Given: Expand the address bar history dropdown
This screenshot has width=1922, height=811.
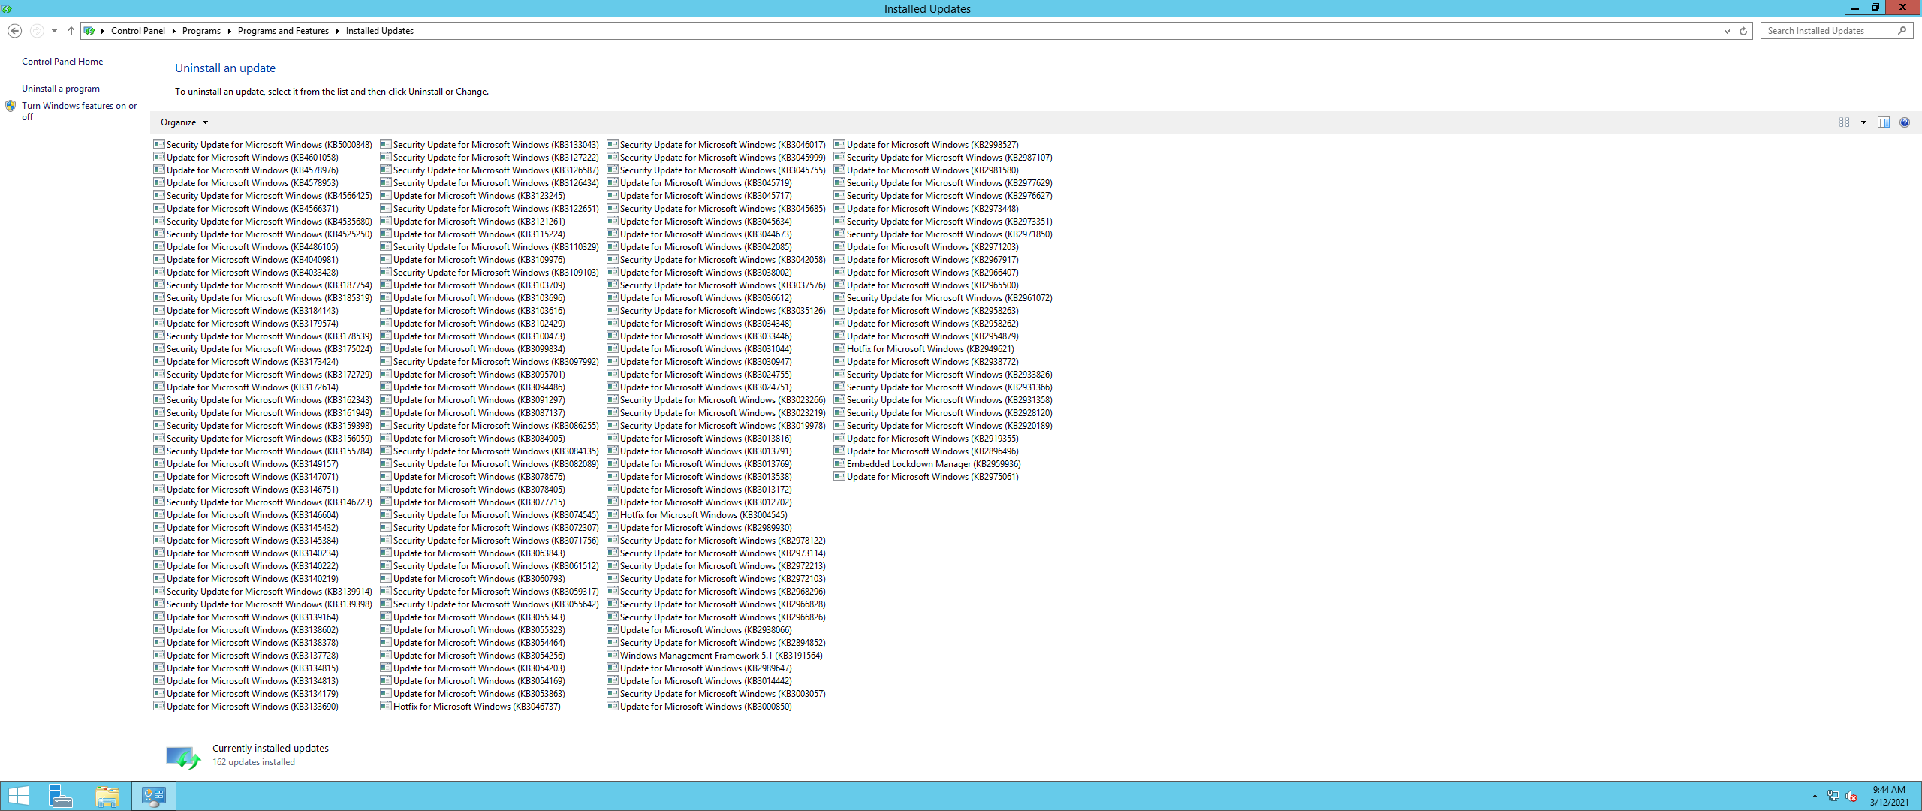Looking at the screenshot, I should point(1727,31).
